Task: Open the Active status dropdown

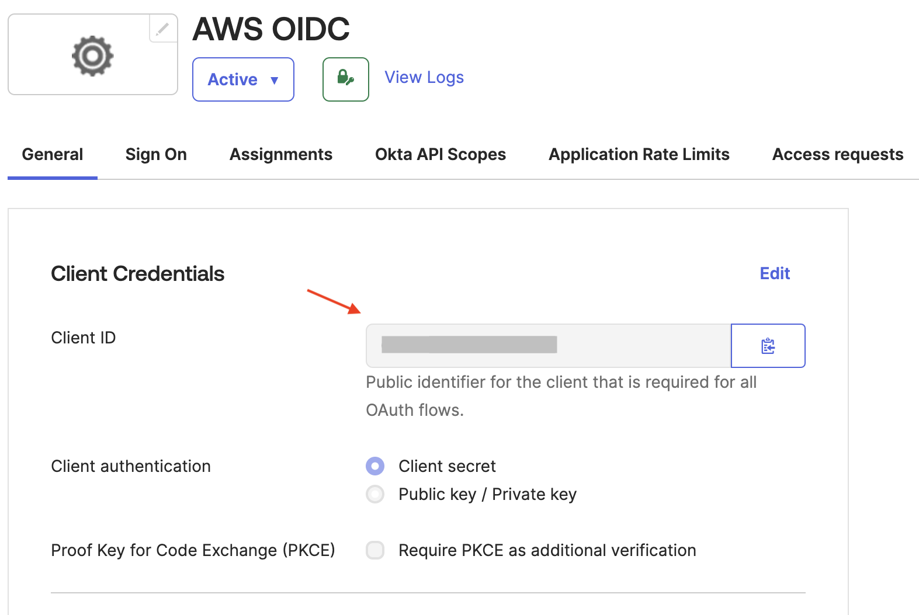Action: 233,79
